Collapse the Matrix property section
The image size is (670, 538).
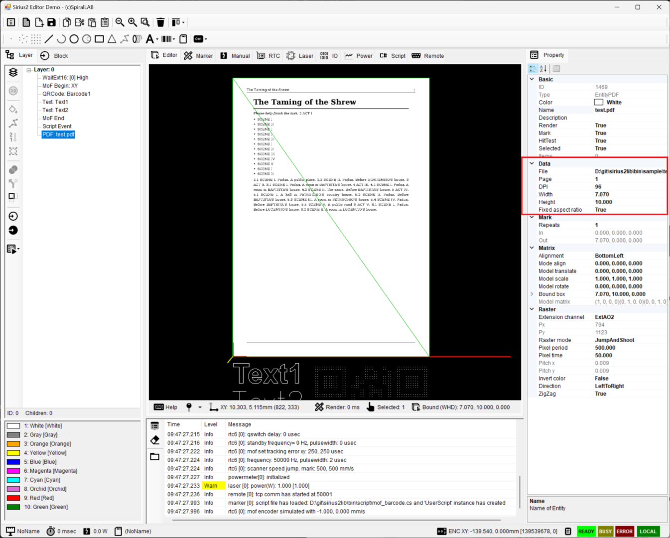[x=532, y=248]
